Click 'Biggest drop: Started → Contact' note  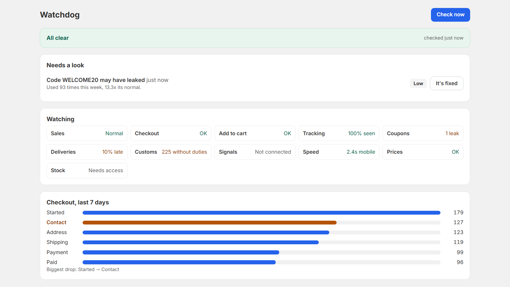tap(83, 269)
